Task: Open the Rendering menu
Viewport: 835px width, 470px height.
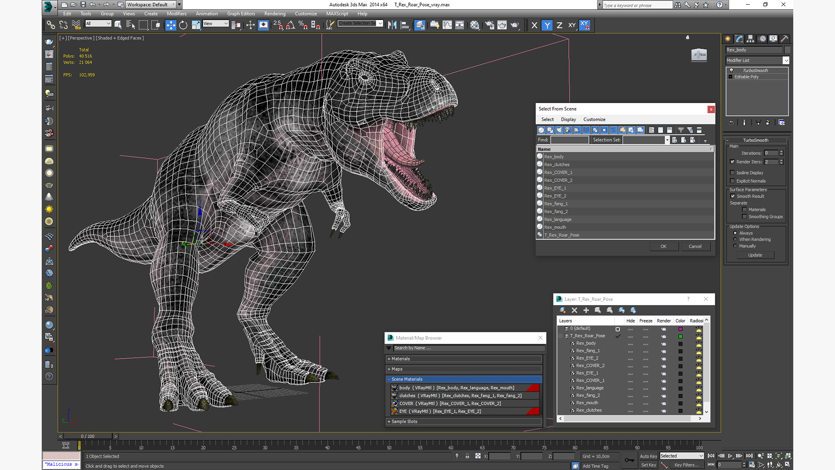Action: (x=275, y=14)
